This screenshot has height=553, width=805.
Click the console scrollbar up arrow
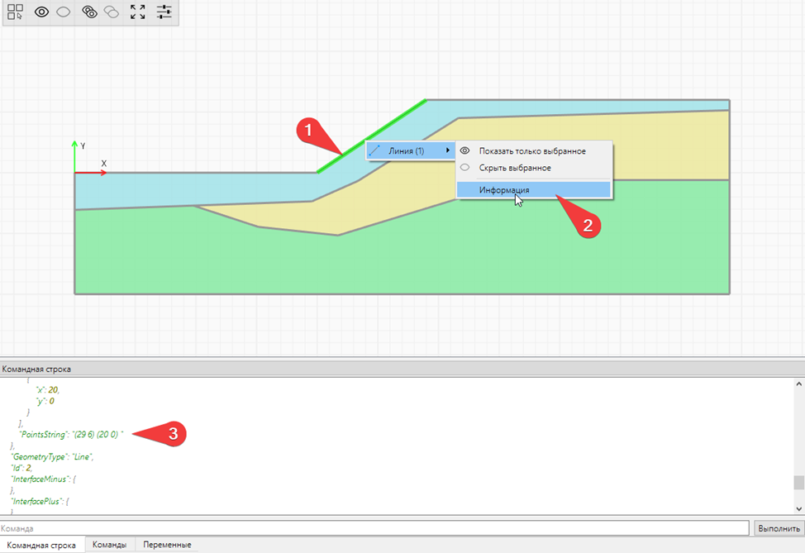click(798, 384)
